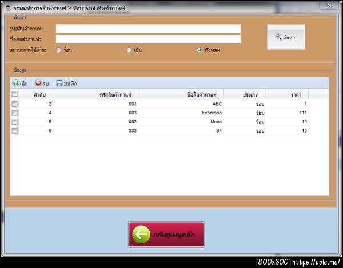Click the coffee product code input field
Viewport: 343px width, 268px height.
(148, 29)
